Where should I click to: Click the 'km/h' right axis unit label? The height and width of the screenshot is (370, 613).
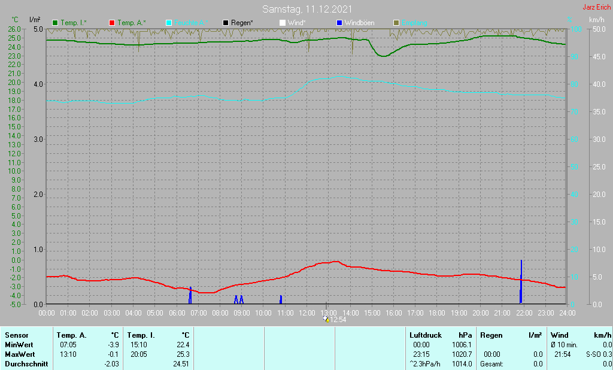coord(597,20)
